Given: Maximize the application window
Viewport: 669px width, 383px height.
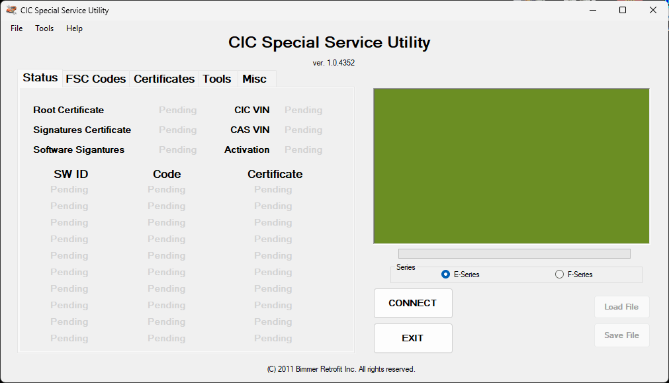Looking at the screenshot, I should pos(623,10).
